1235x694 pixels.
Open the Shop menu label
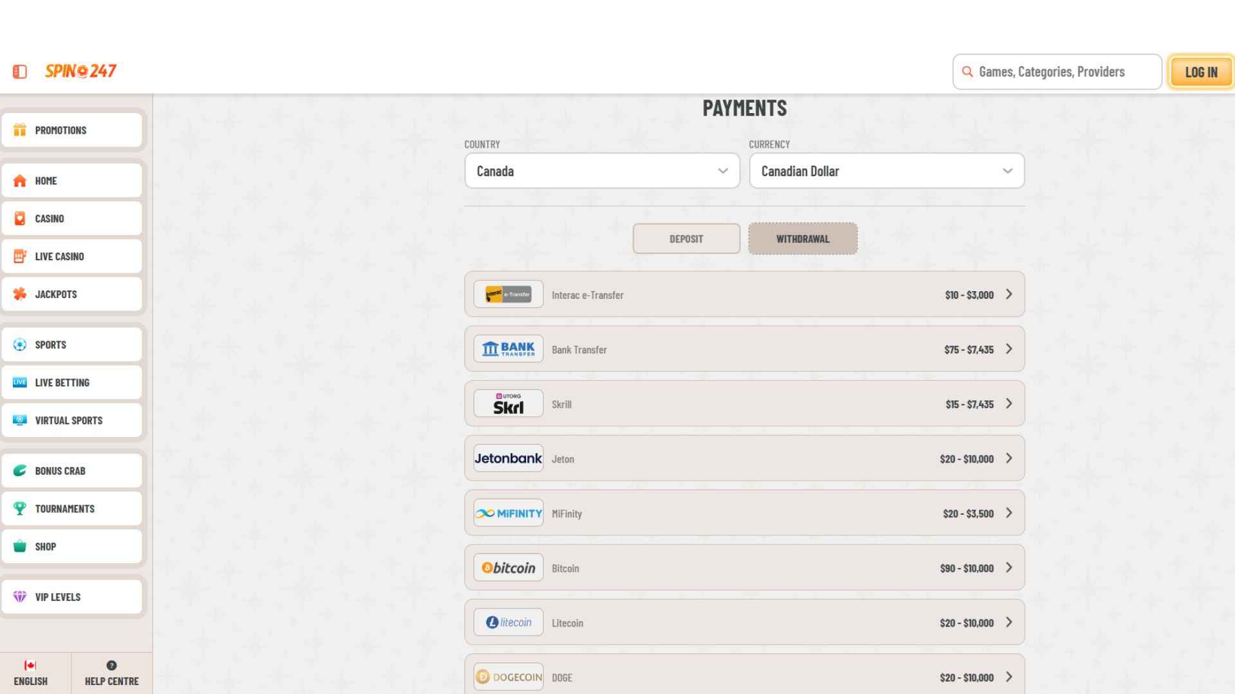click(46, 547)
